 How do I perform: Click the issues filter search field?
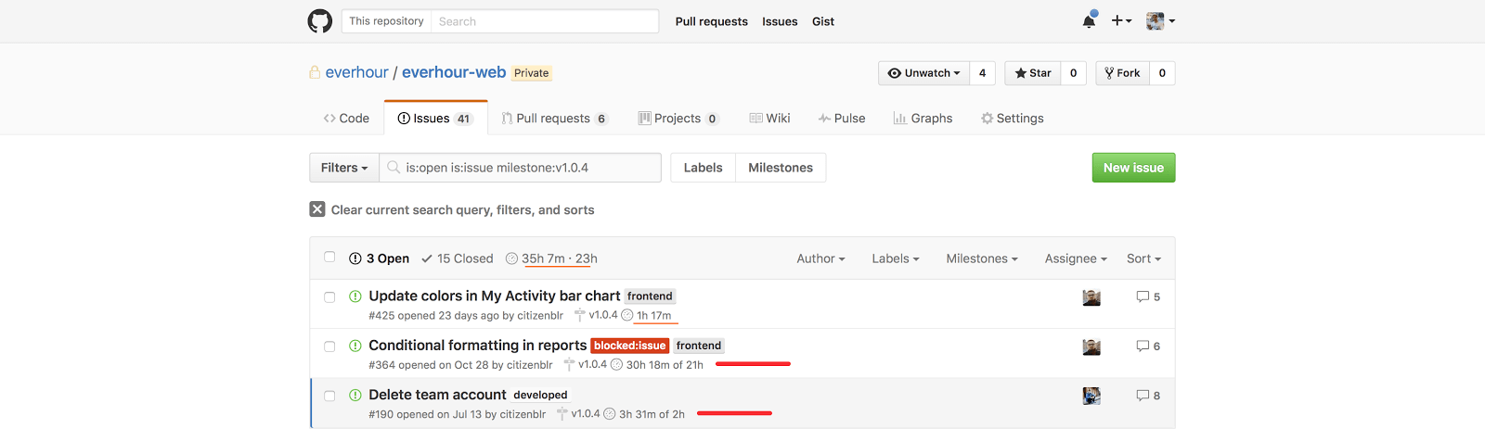[x=529, y=168]
